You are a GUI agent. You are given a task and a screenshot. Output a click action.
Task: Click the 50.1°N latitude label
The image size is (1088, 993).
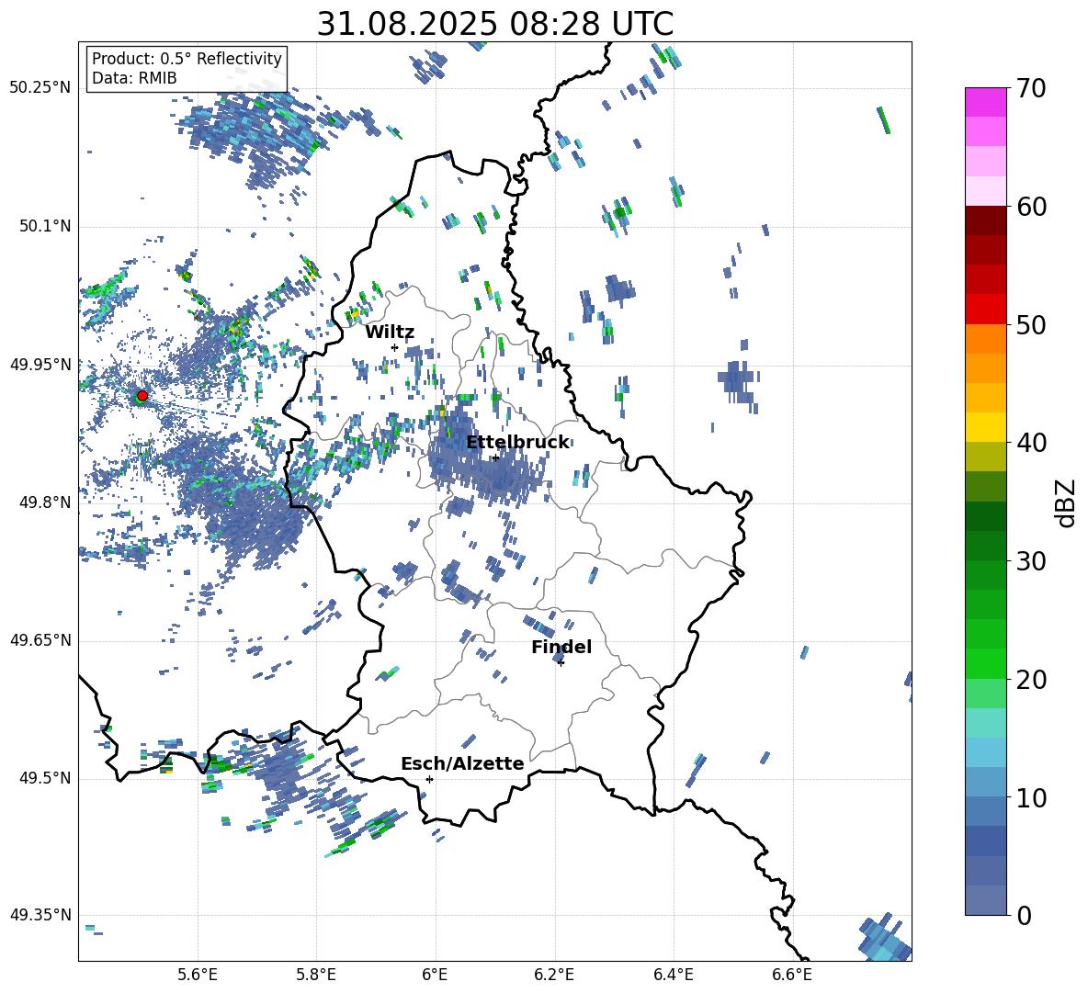(x=44, y=226)
